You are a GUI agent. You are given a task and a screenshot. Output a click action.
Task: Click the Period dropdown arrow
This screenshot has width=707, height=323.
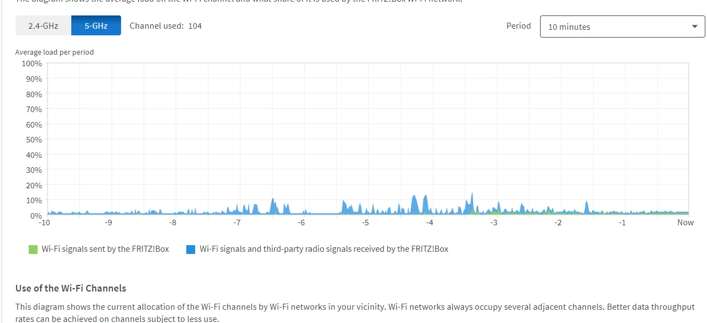click(695, 27)
